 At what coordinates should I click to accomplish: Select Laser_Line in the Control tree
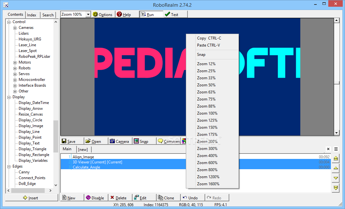coord(28,45)
